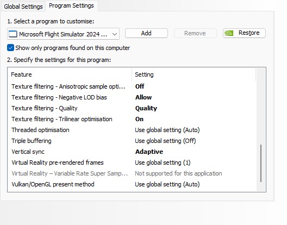Change the Adaptive vertical sync setting

[x=149, y=152]
